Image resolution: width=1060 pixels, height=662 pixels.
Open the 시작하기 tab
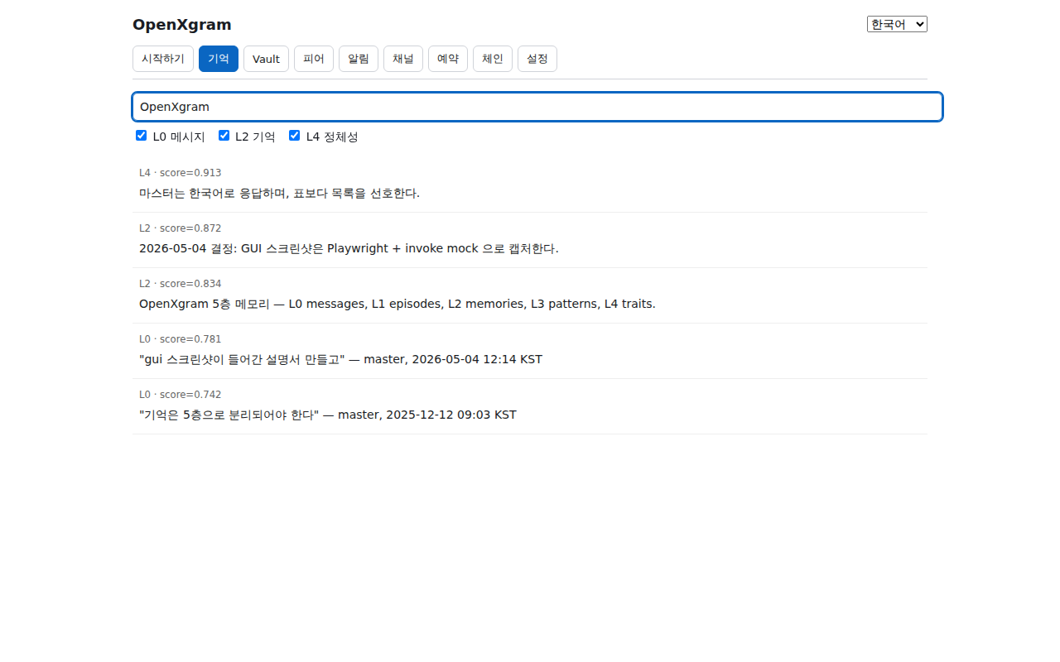pos(163,59)
